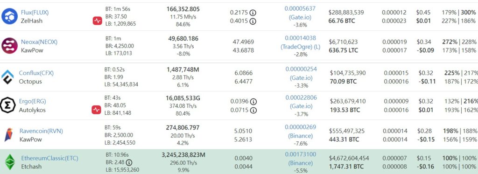Click info icon beside Flux 0.4015 value
This screenshot has height=174, width=478.
253,21
